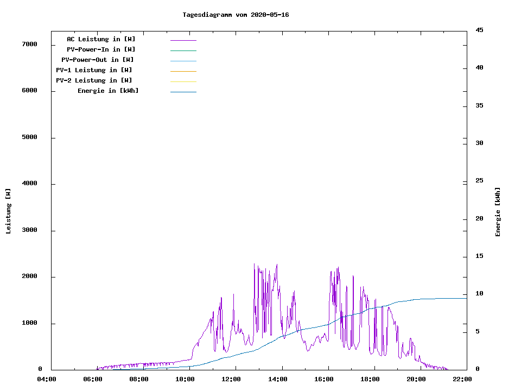Click the 7000 value on the power axis
Viewport: 521px width, 391px height.
tap(29, 44)
